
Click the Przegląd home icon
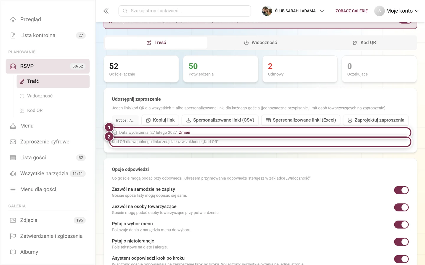tap(13, 19)
